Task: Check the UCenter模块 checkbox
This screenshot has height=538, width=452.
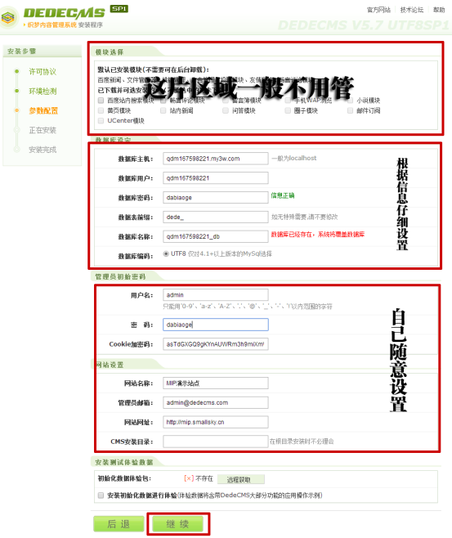Action: (x=101, y=120)
